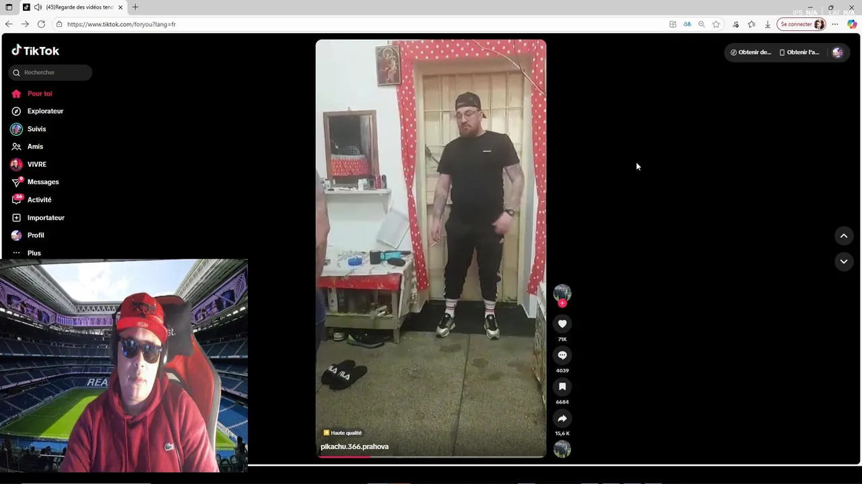Click the Se connecter browser button
The image size is (862, 484).
(x=801, y=24)
